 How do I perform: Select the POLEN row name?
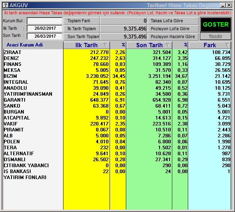[x=12, y=142]
